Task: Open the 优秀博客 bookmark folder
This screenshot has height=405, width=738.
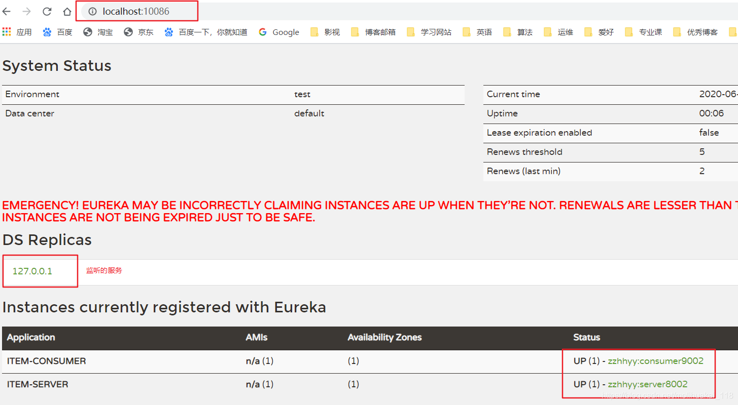Action: 695,32
